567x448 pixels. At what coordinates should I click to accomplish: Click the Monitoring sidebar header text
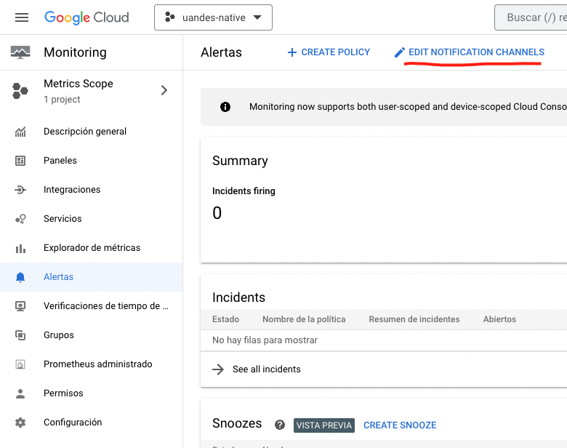pyautogui.click(x=75, y=52)
